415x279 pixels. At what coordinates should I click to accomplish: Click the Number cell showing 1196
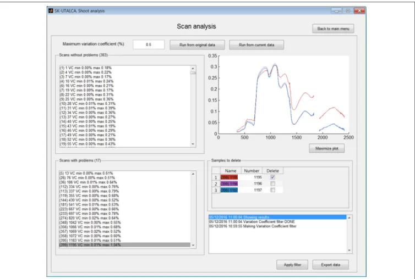click(x=252, y=183)
